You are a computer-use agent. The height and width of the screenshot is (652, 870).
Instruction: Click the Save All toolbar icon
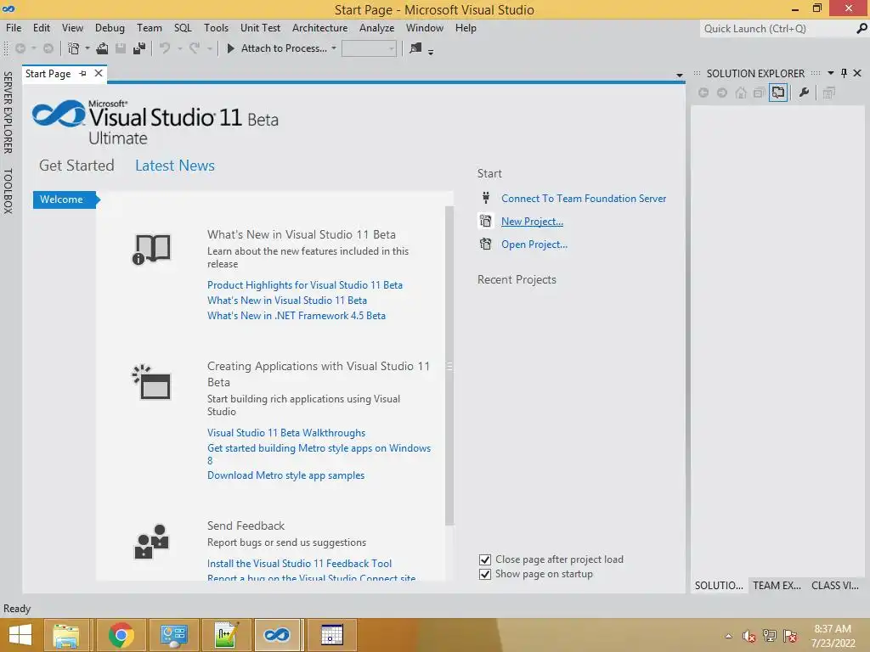pos(139,48)
